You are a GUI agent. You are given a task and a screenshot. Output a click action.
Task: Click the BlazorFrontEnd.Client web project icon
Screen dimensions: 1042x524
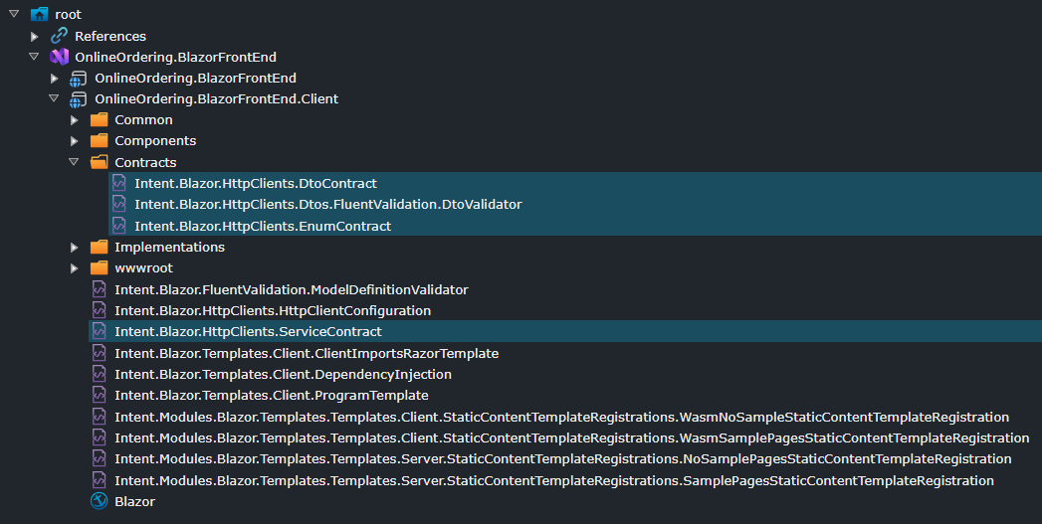click(79, 99)
